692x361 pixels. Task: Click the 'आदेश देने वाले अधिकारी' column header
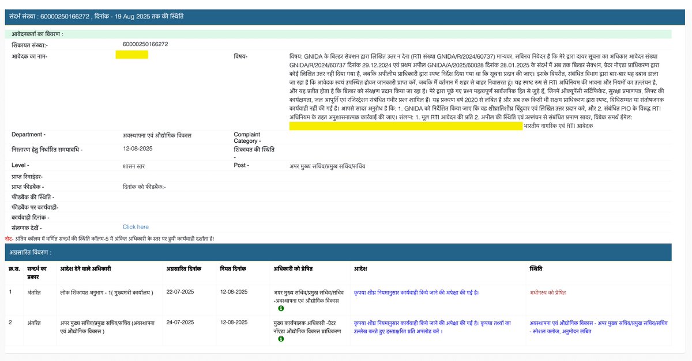point(85,269)
